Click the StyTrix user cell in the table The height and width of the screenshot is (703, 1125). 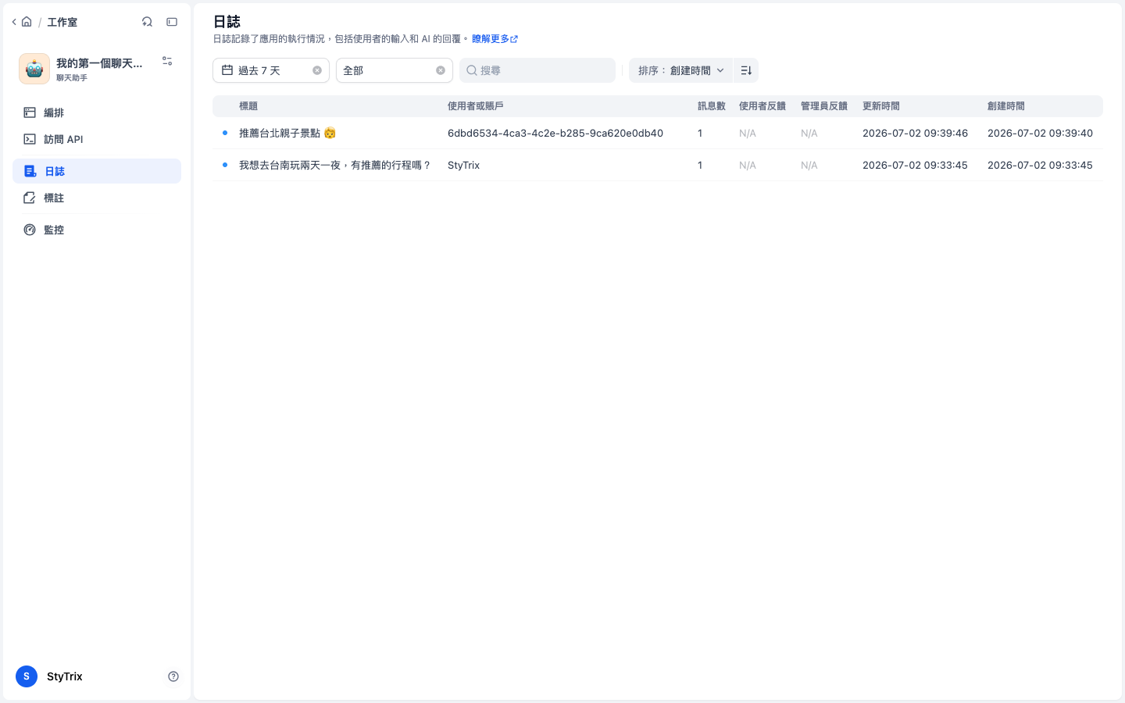pyautogui.click(x=463, y=165)
